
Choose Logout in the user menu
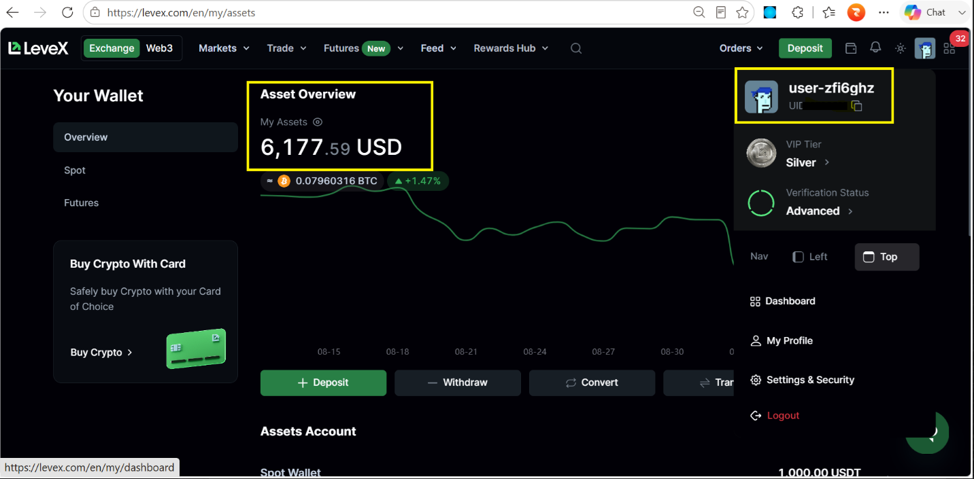(x=775, y=415)
